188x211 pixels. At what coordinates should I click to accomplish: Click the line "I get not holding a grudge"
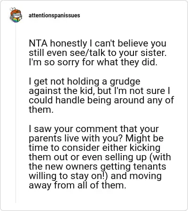click(x=85, y=82)
